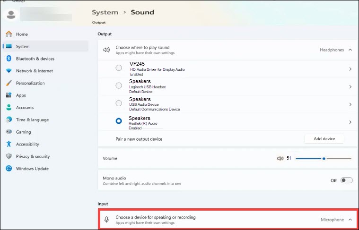Screen dimensions: 359x230
Task: Click the Time & language sidebar label
Action: (32, 120)
